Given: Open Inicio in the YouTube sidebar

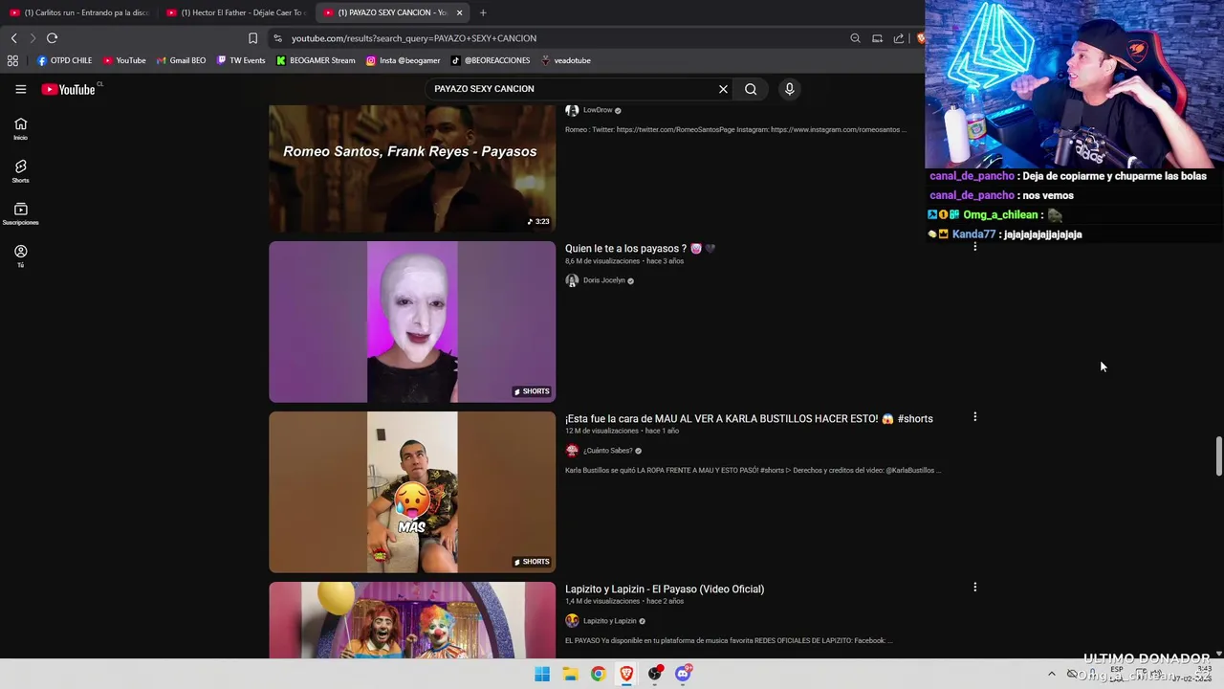Looking at the screenshot, I should tap(20, 128).
